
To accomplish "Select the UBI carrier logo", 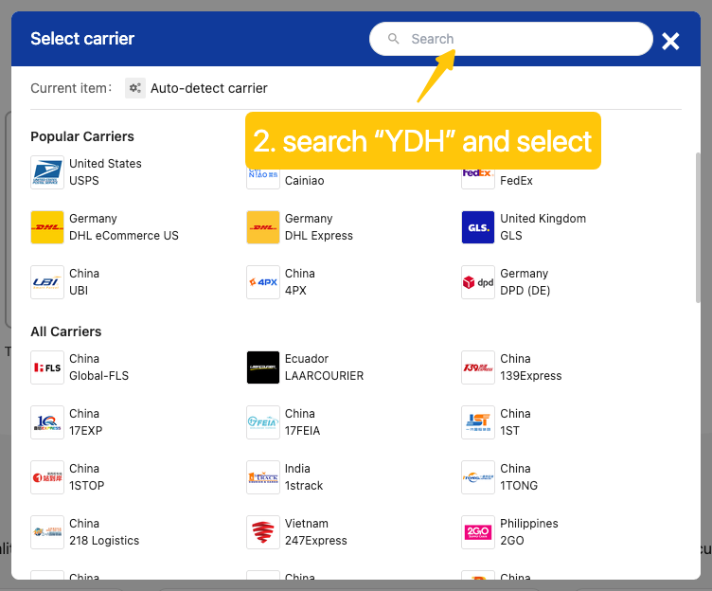I will [x=47, y=282].
